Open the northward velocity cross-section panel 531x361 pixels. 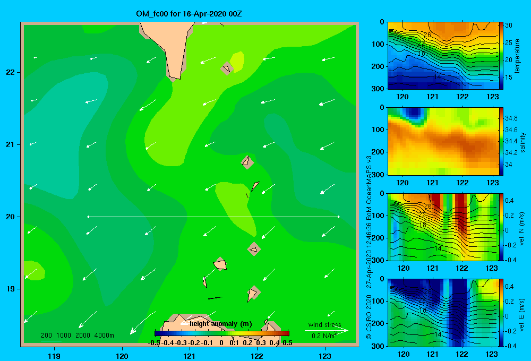tap(443, 227)
